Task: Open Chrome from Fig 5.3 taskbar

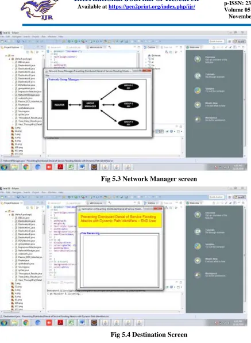Action: pos(26,167)
